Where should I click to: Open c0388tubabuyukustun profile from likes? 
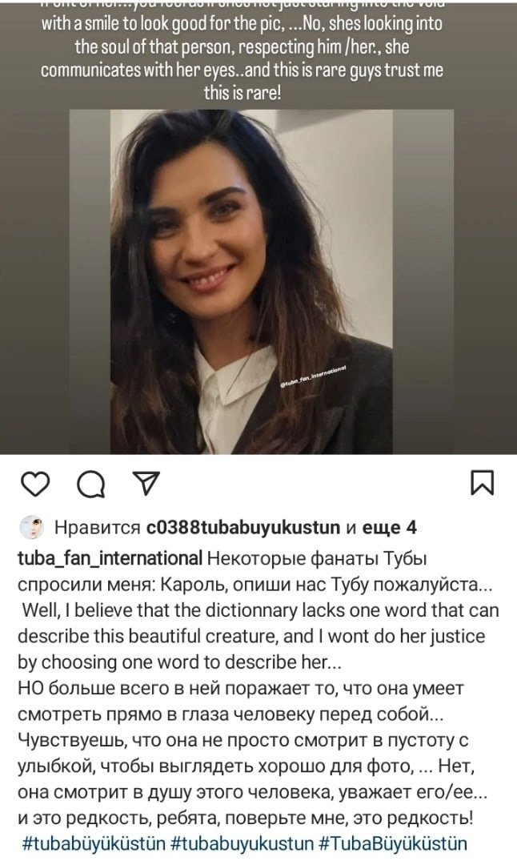click(243, 528)
